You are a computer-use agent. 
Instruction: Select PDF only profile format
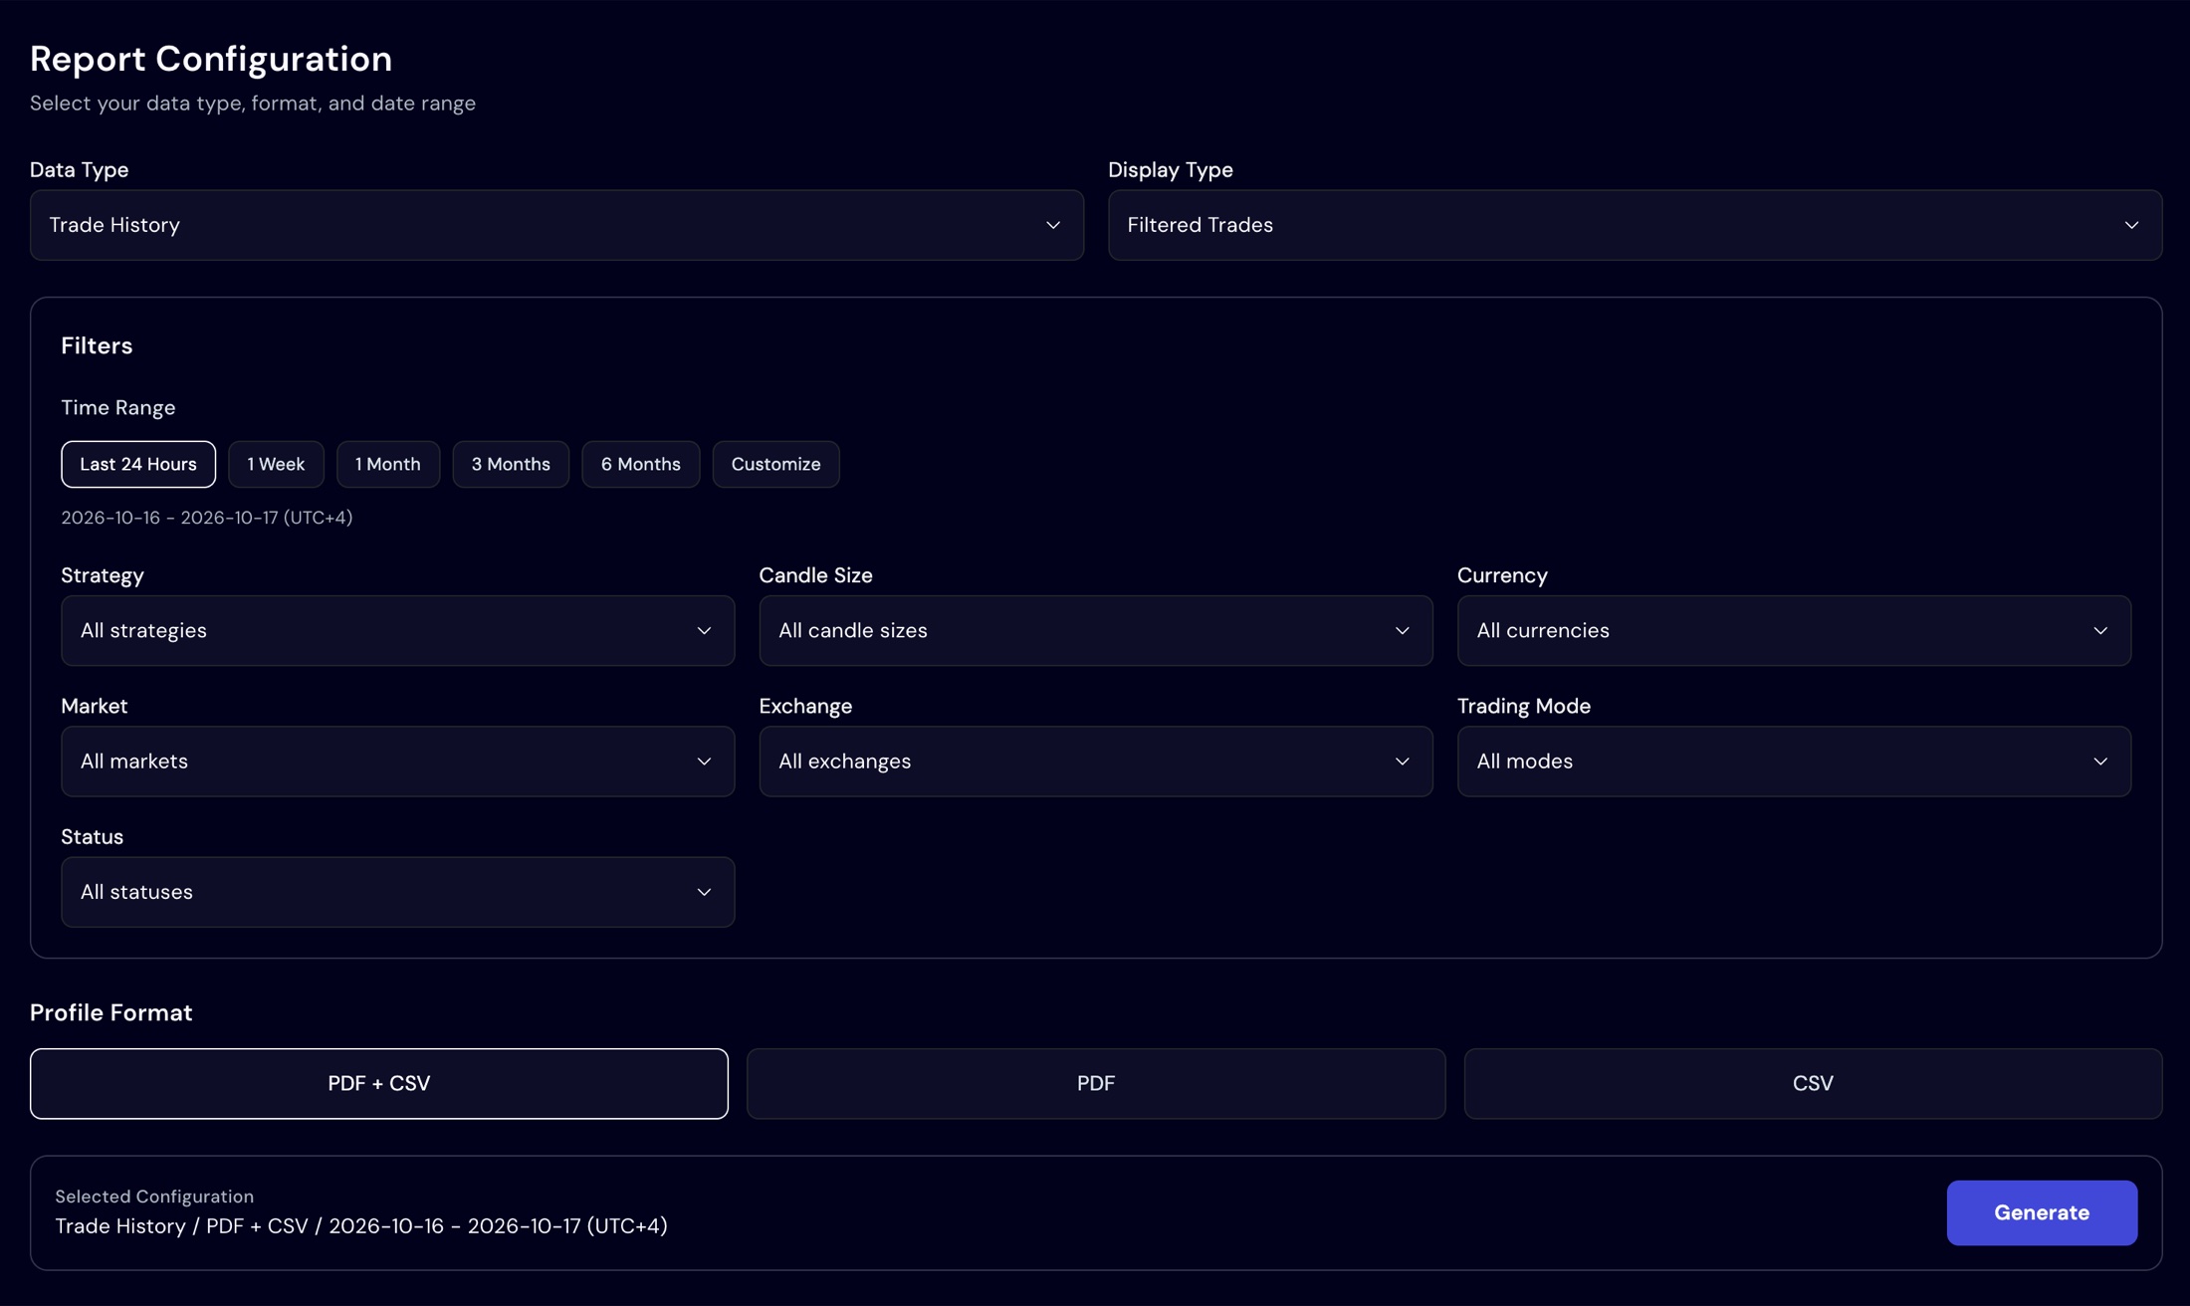pos(1095,1083)
